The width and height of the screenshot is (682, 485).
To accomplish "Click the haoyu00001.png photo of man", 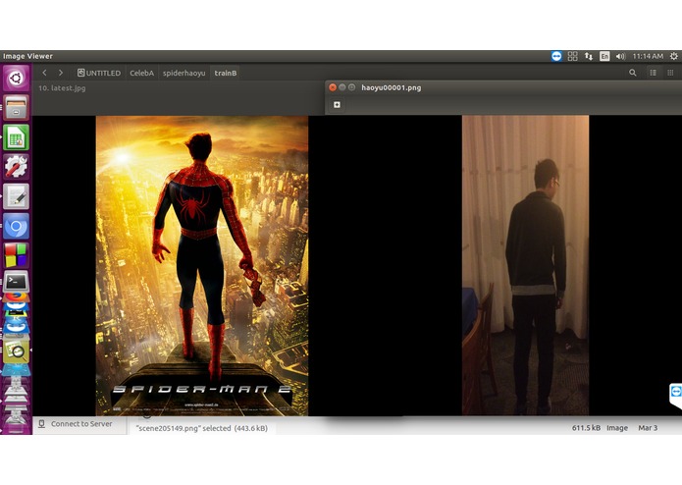I will pos(525,265).
